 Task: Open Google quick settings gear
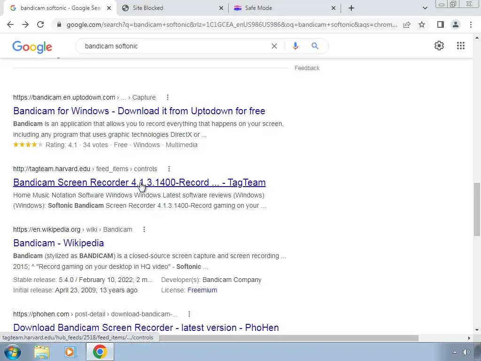point(439,46)
